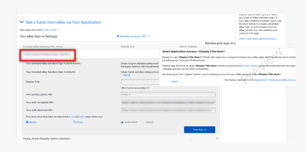This screenshot has width=306, height=152.
Task: Select the OAuth radio button
Action: (143, 122)
